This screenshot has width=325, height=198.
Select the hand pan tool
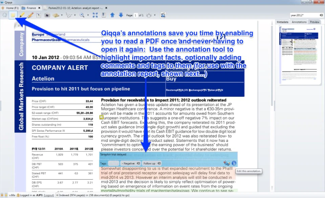pos(4,15)
